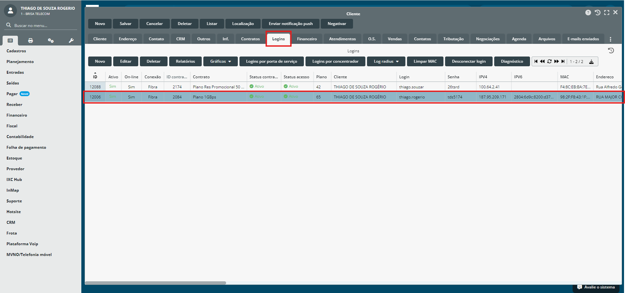Click the download icon in pager bar
The height and width of the screenshot is (293, 625).
click(x=591, y=62)
